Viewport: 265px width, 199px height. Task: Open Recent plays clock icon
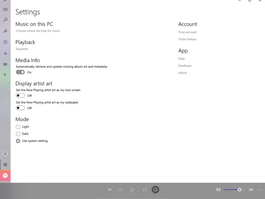[5, 42]
